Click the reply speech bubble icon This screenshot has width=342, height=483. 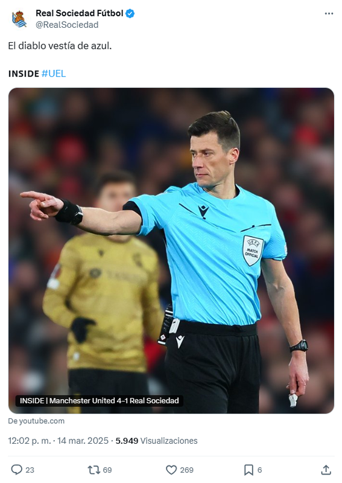pyautogui.click(x=17, y=470)
